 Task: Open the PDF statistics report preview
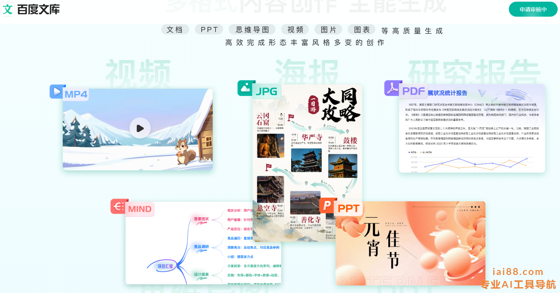click(472, 128)
